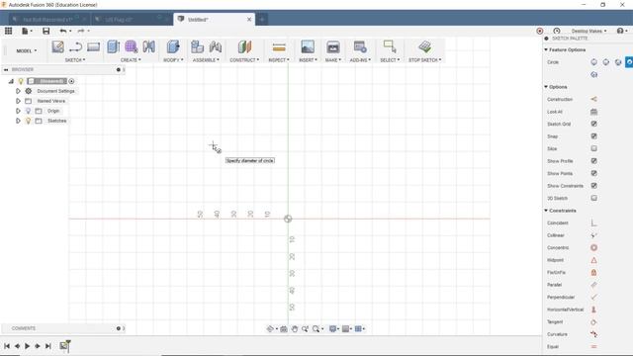Click the Stop Sketch icon
The height and width of the screenshot is (356, 633).
point(424,46)
